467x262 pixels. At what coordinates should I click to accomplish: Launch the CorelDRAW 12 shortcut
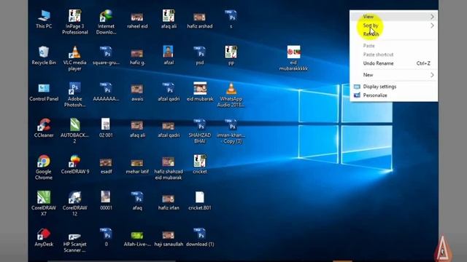(74, 204)
